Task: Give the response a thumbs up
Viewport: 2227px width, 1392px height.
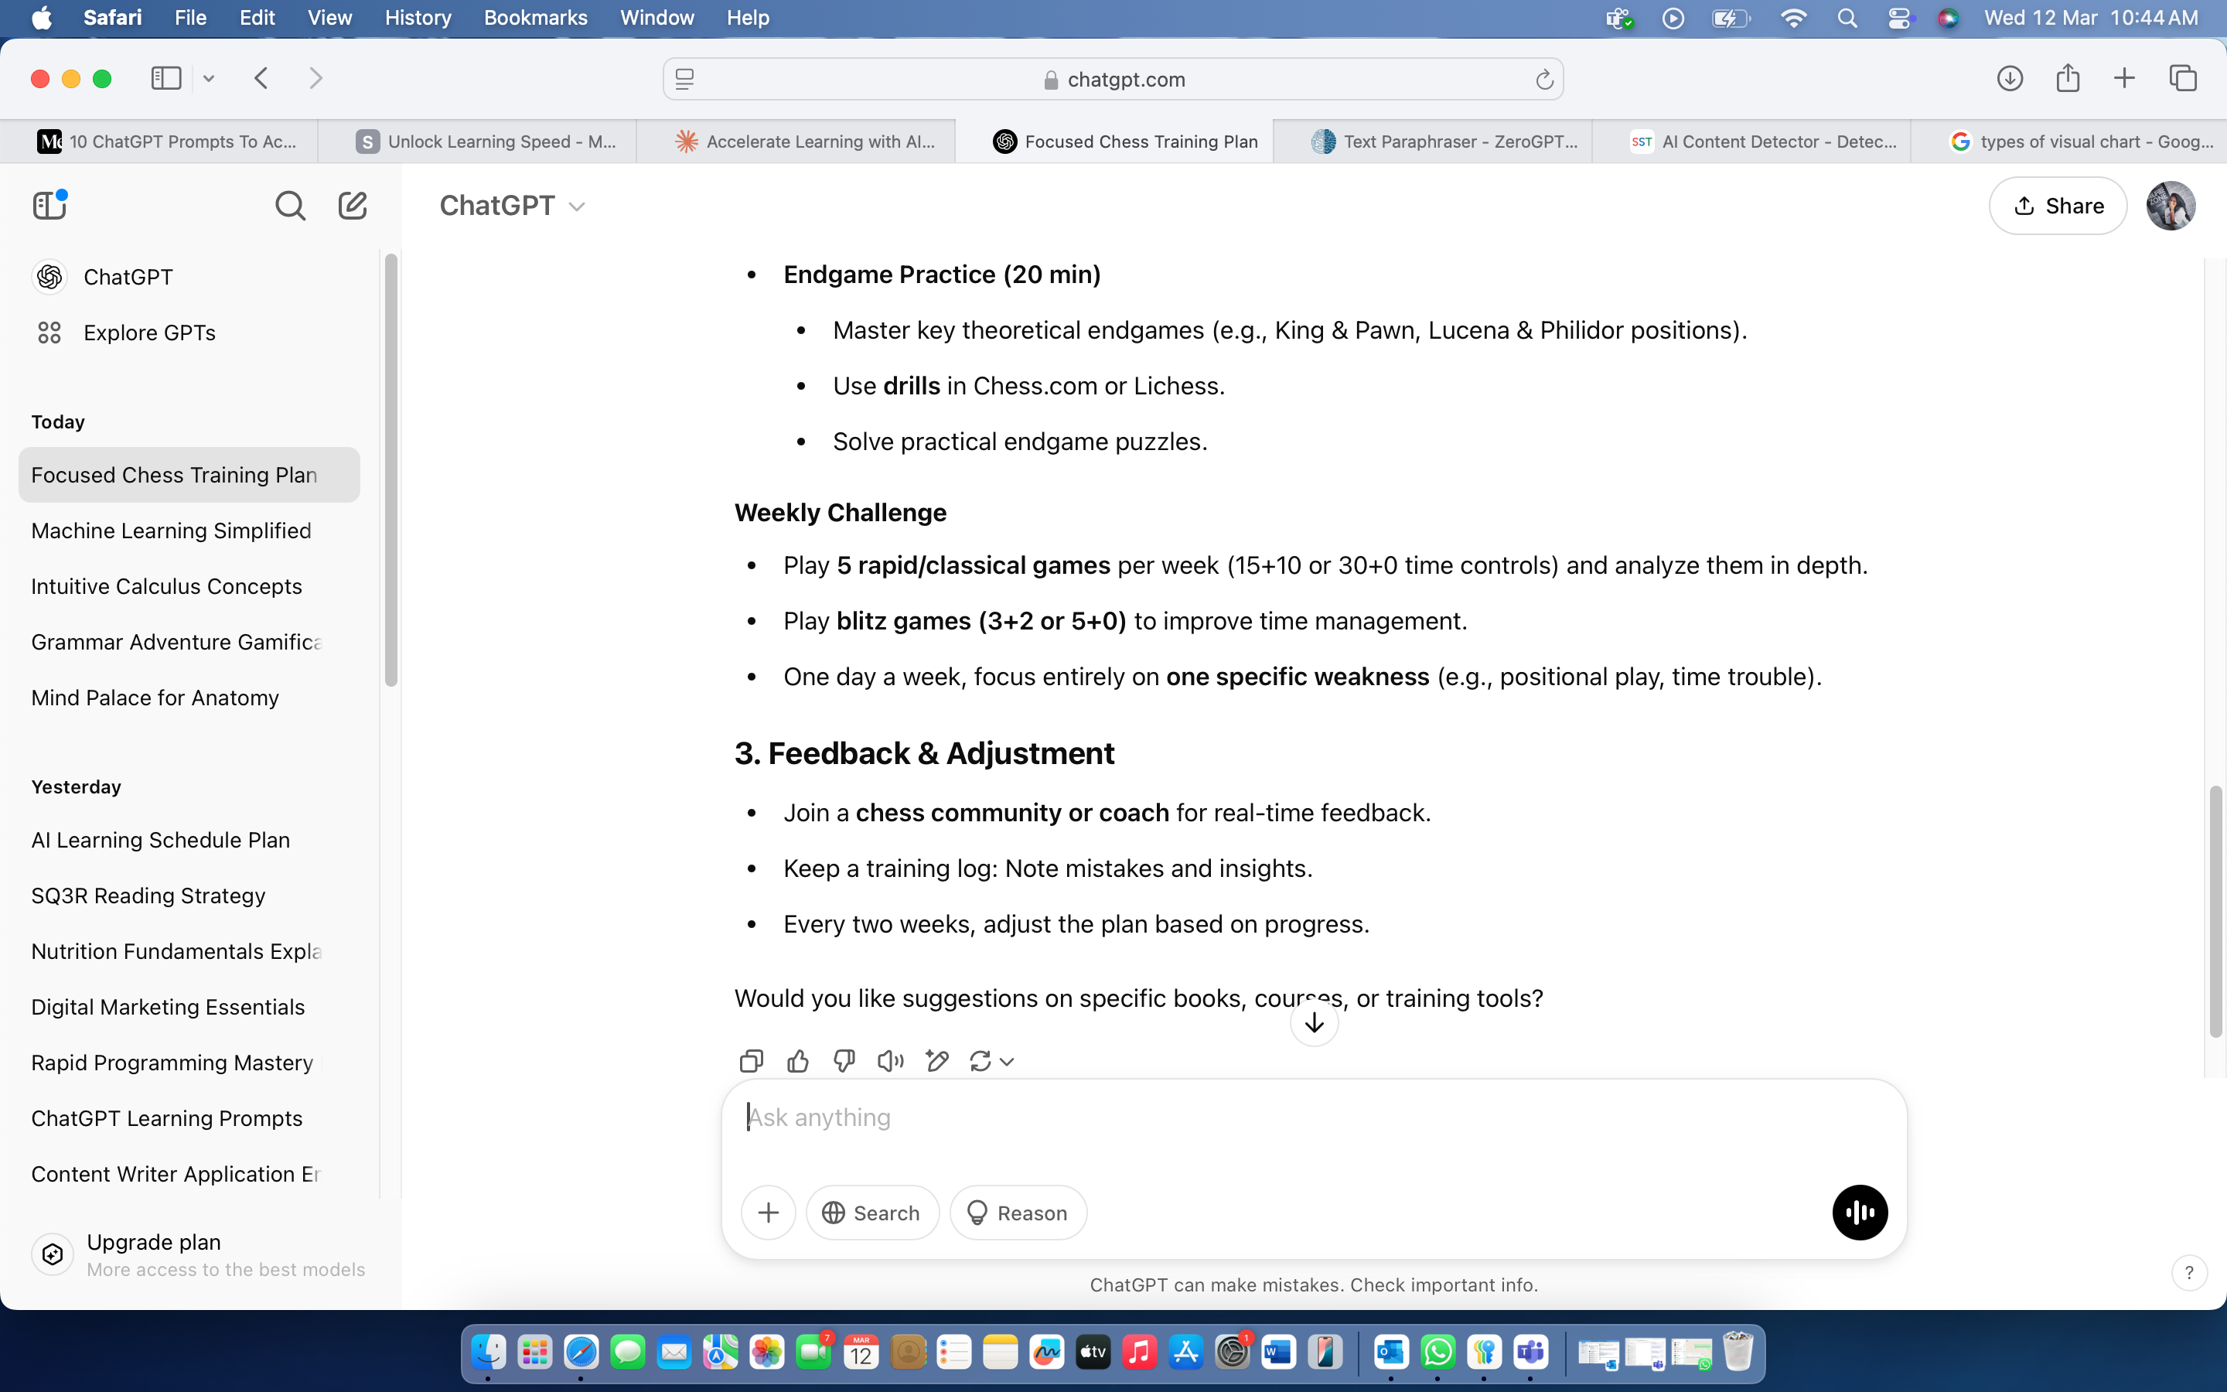Action: (x=798, y=1062)
